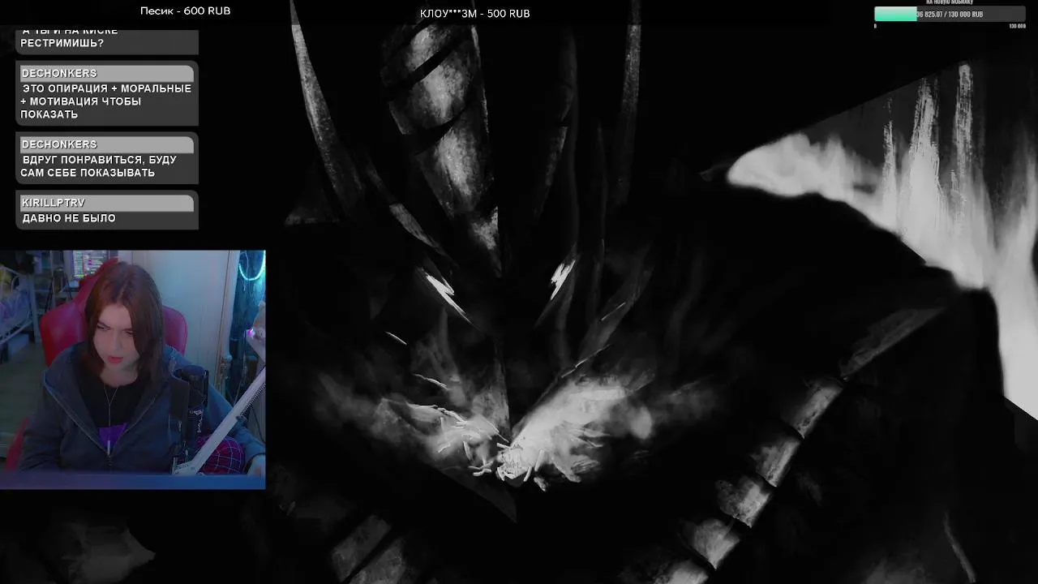The width and height of the screenshot is (1038, 584).
Task: Click the KIRILLPTRV username in chat
Action: (53, 203)
